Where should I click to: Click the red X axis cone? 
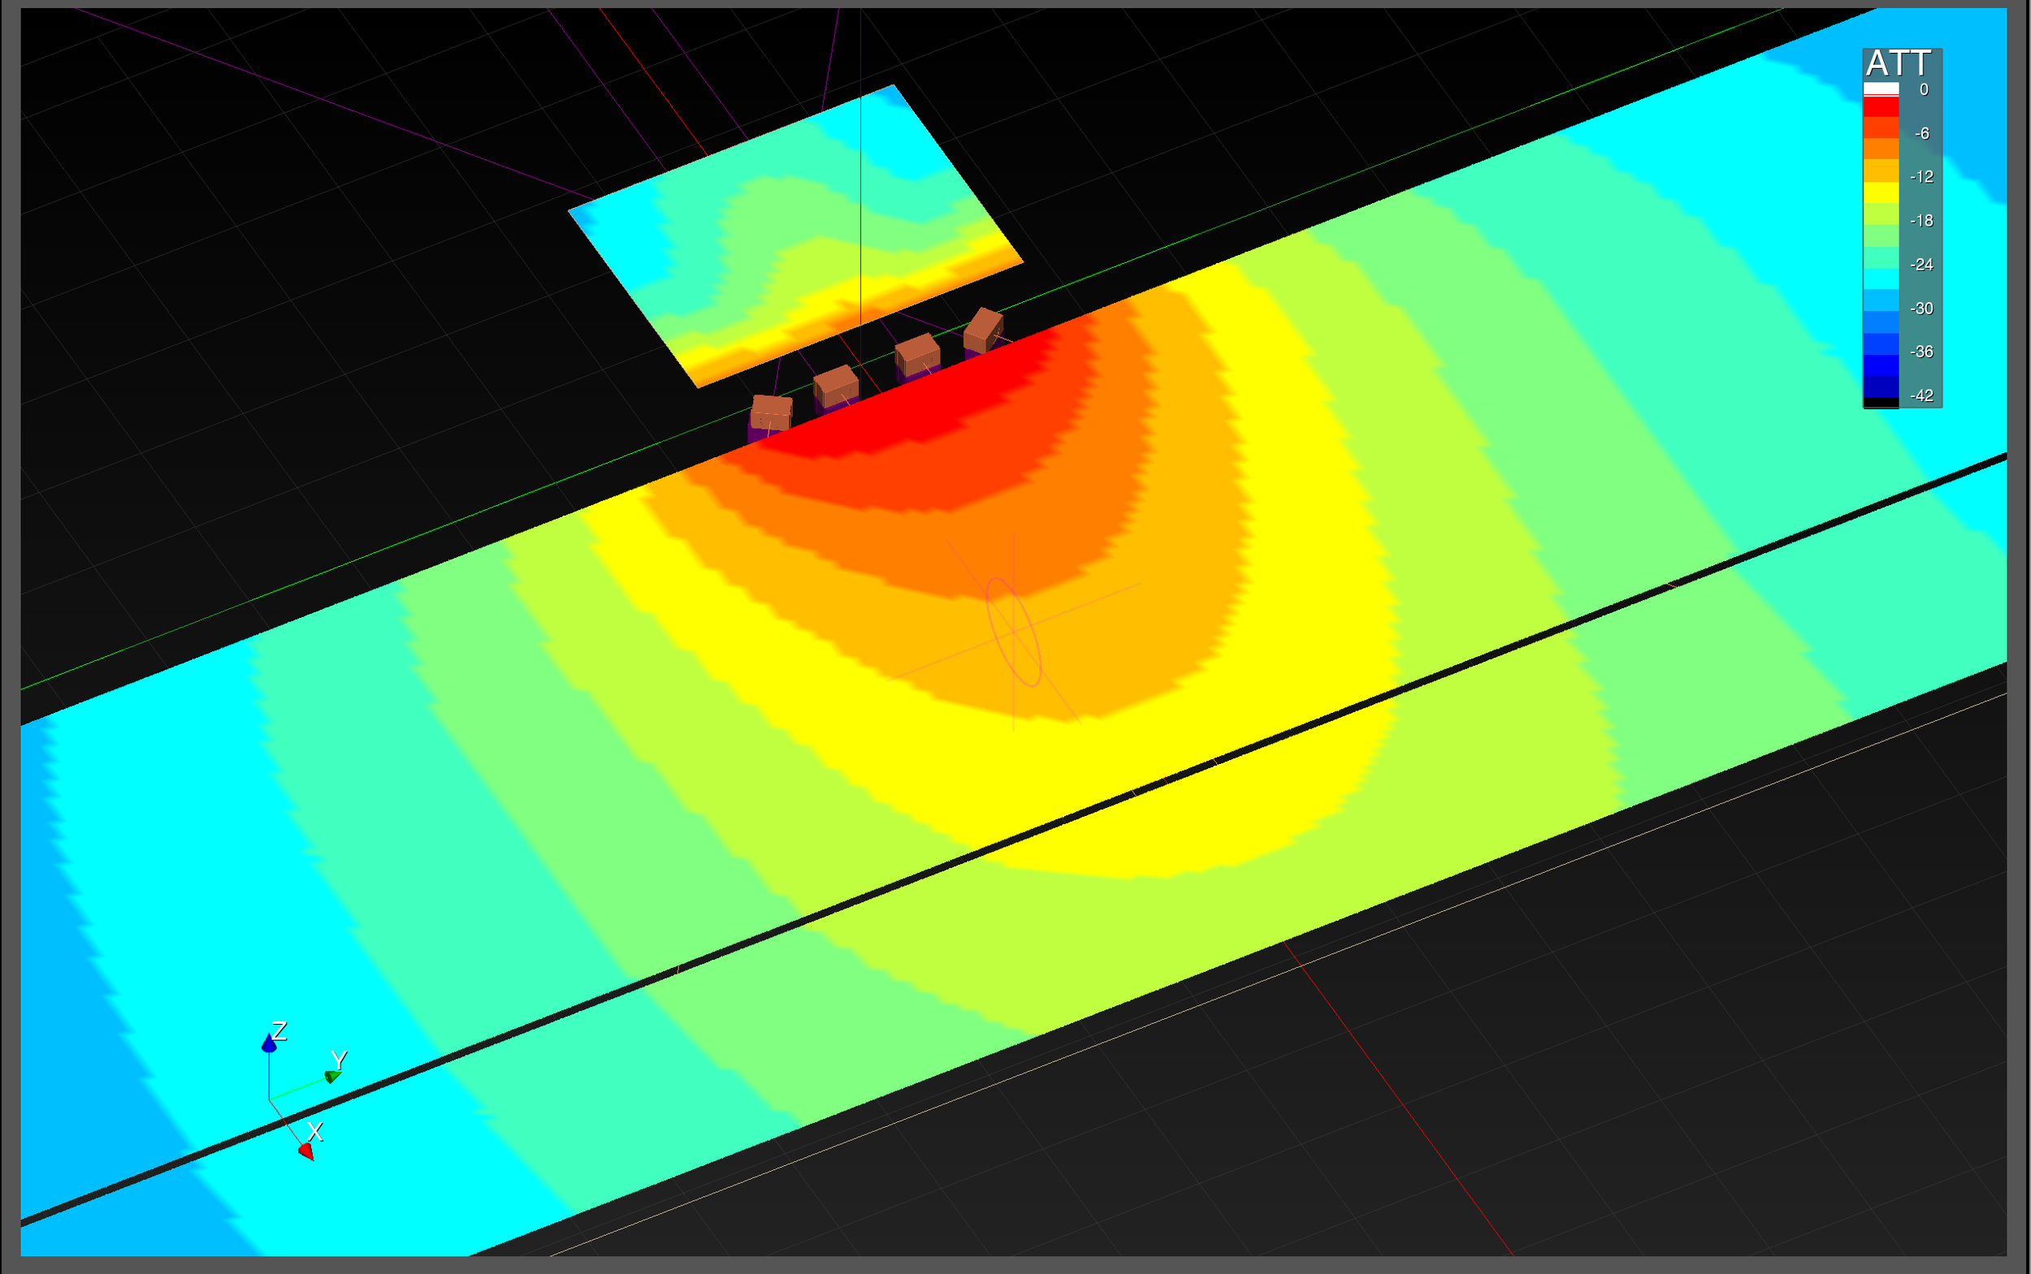coord(306,1151)
